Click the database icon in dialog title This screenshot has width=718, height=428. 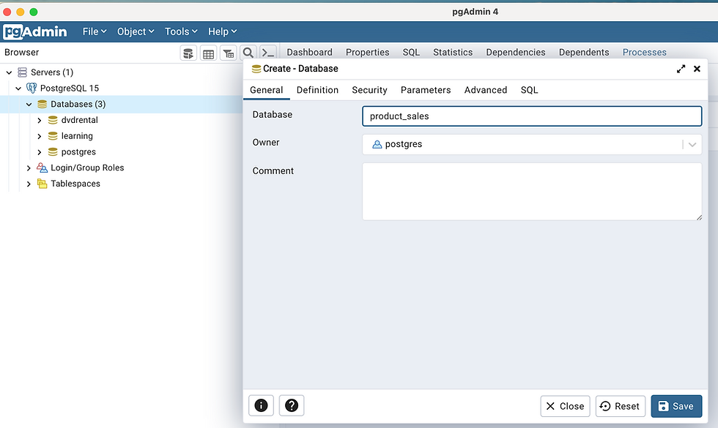[256, 69]
